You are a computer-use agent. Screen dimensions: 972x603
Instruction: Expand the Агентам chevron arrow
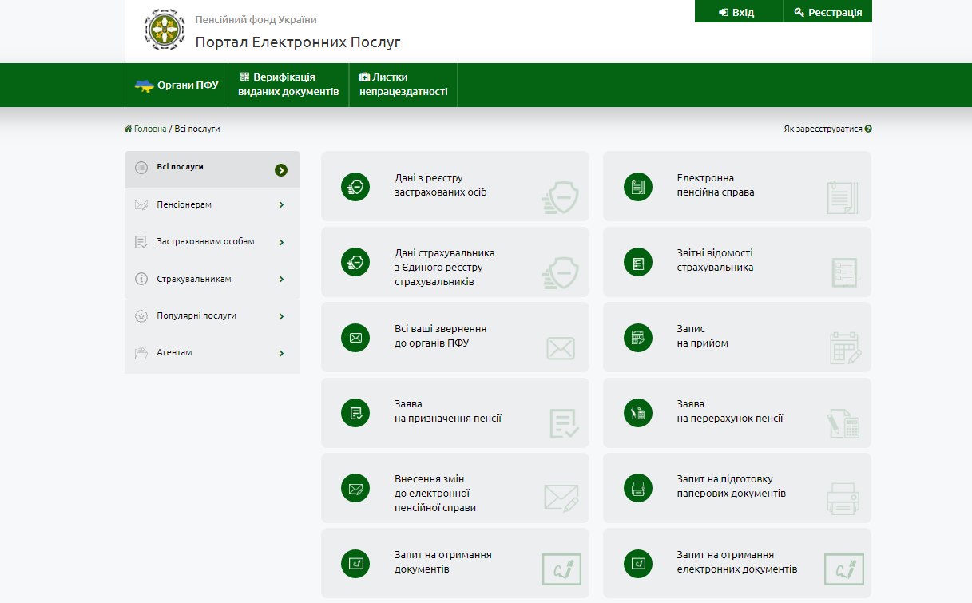point(281,353)
